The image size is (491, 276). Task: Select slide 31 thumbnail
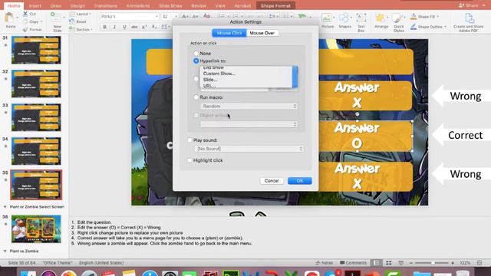(36, 50)
